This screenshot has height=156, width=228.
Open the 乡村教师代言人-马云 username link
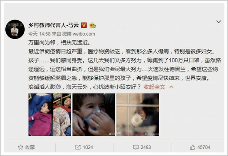tap(54, 25)
